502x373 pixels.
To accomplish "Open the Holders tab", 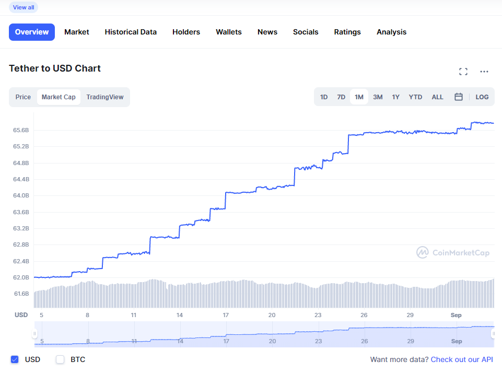I will [x=186, y=32].
